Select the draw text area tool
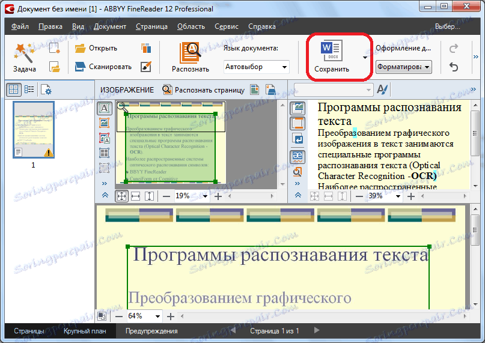 pos(105,108)
